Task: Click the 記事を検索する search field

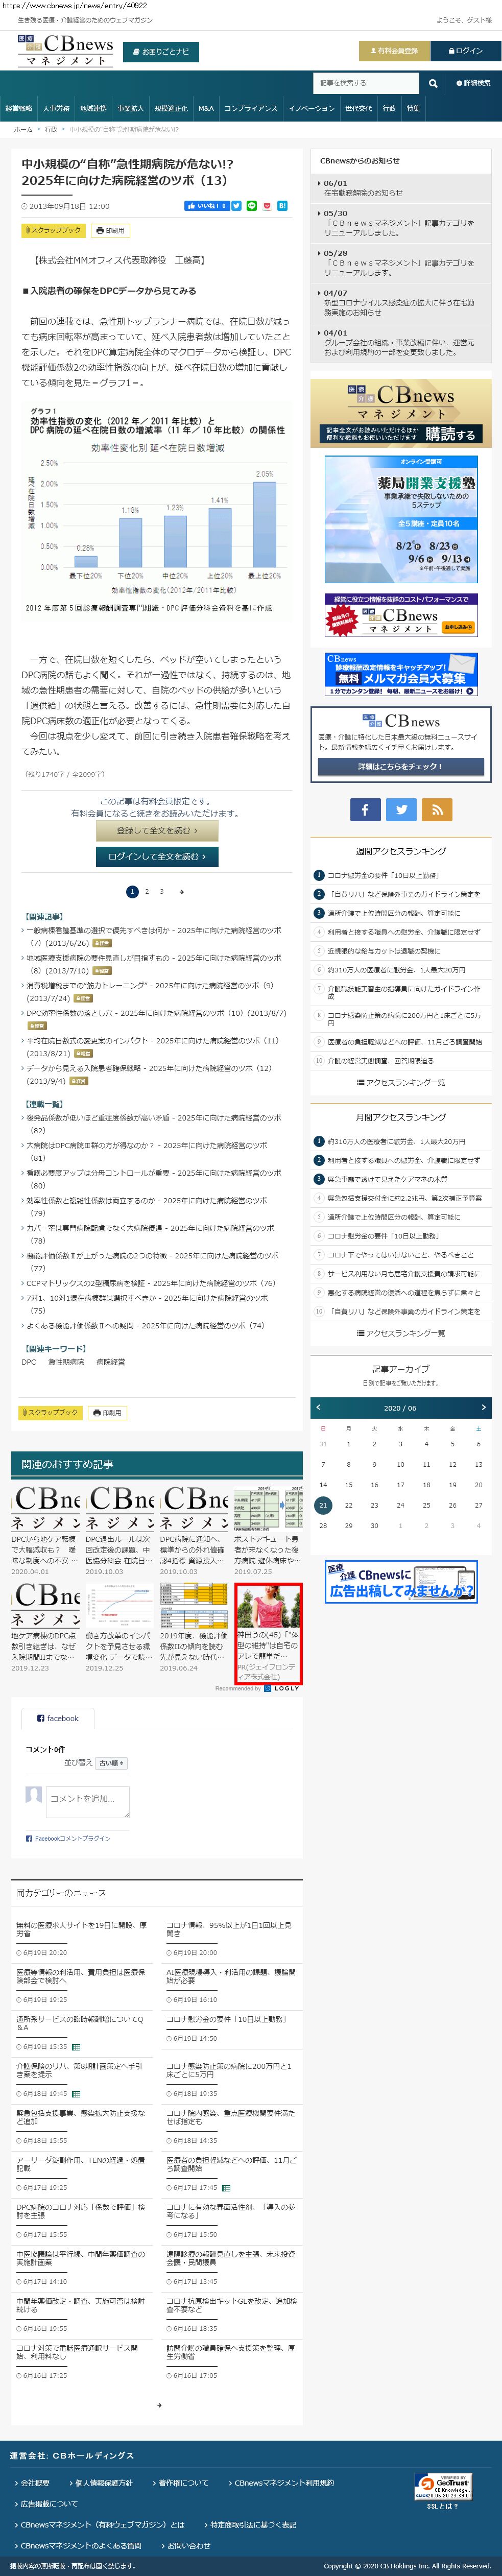Action: pos(364,84)
